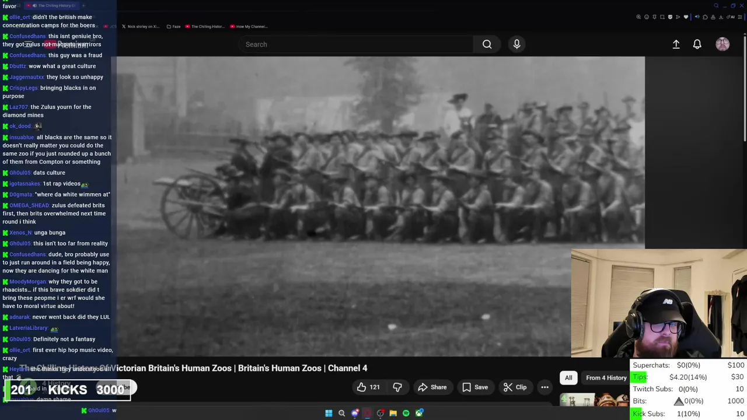Switch to the Opera browser taskbar icon

coord(368,414)
